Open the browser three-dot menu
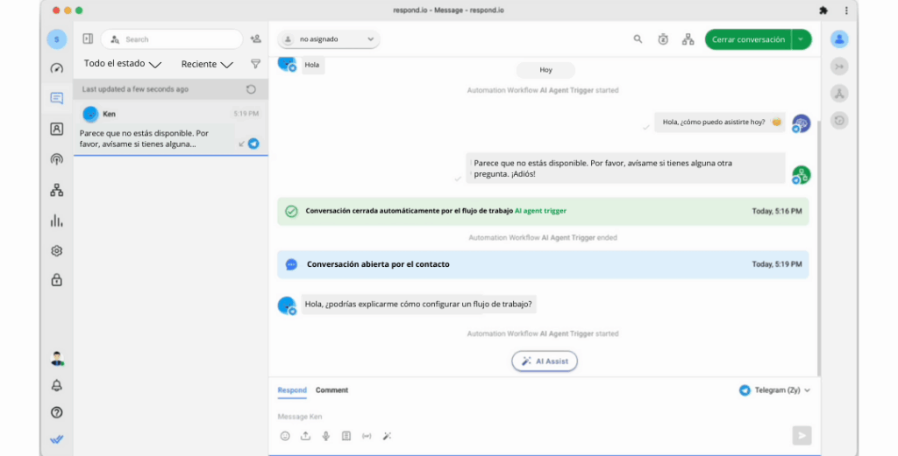Screen dimensions: 898x456 pyautogui.click(x=846, y=11)
